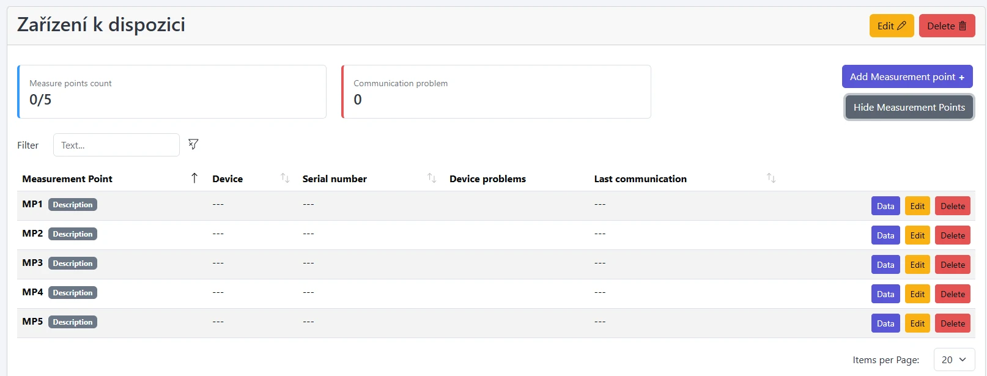Click the Last communication column header
This screenshot has width=987, height=376.
pos(640,179)
